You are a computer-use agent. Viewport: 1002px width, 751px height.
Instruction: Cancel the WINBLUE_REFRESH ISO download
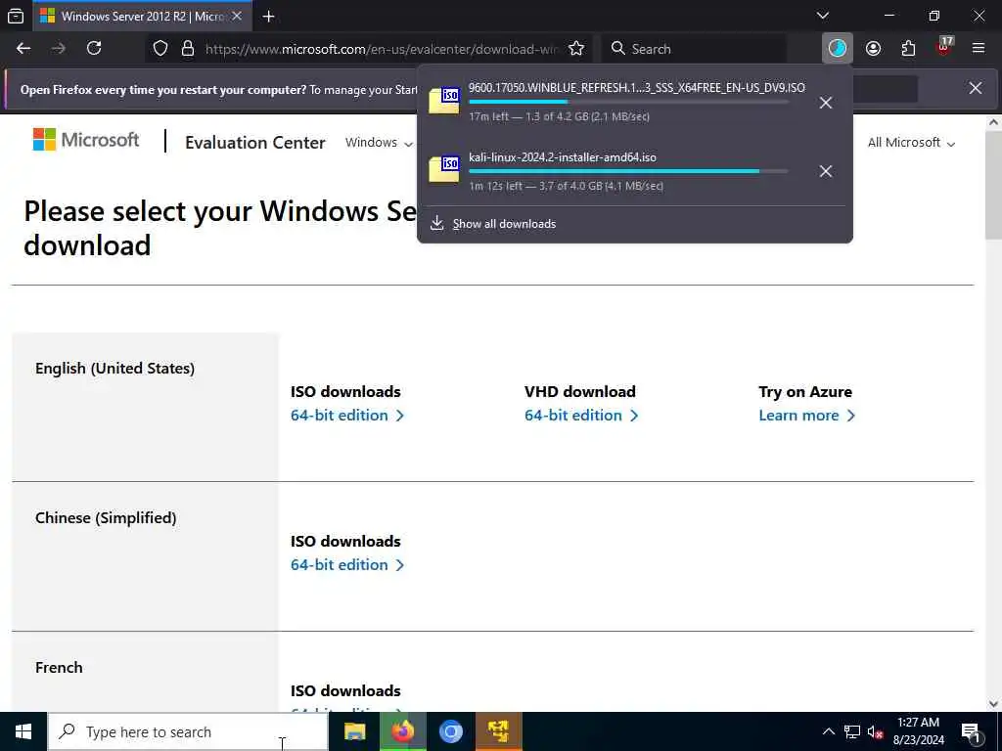(x=826, y=103)
